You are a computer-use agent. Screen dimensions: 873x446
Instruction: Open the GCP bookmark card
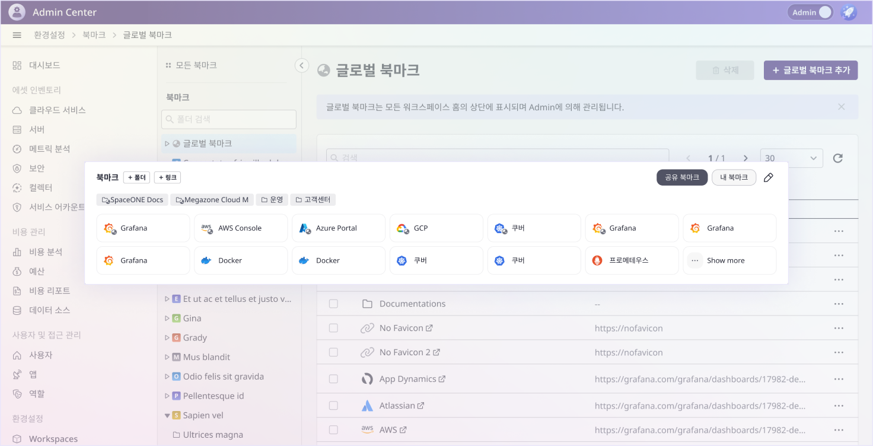click(435, 228)
